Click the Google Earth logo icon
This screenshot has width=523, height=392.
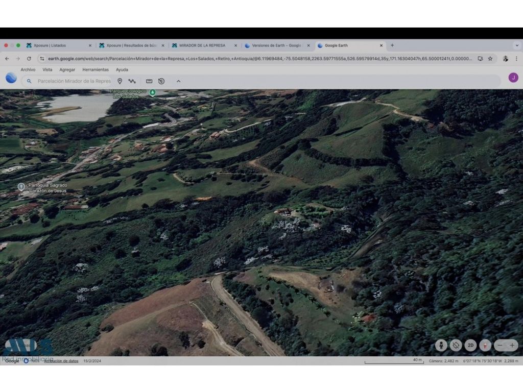pos(11,78)
